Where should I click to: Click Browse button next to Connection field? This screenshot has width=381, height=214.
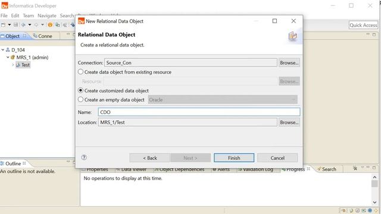pyautogui.click(x=289, y=62)
